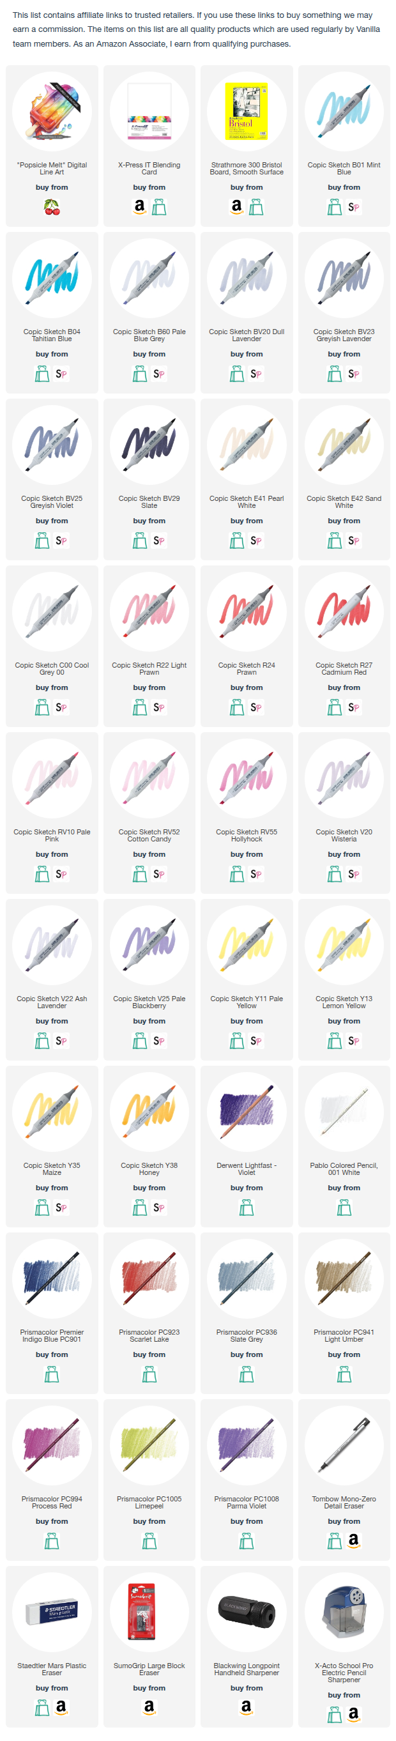The image size is (396, 1741).
Task: Click the Copic Y38 Honey marker image
Action: 149,1112
